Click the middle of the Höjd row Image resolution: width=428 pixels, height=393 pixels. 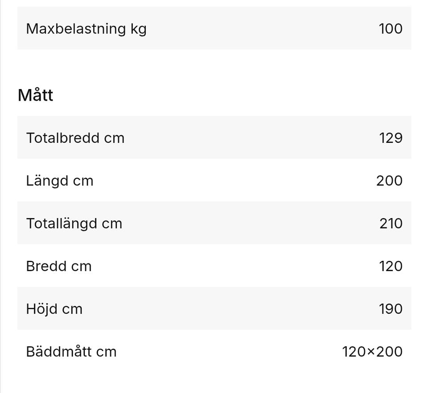(x=214, y=309)
